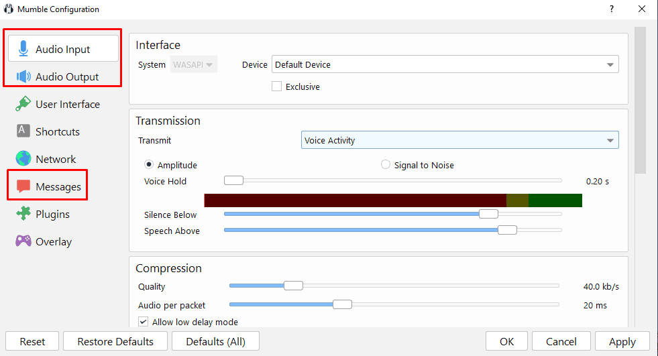Select the Signal to Noise option
658x356 pixels.
[385, 164]
